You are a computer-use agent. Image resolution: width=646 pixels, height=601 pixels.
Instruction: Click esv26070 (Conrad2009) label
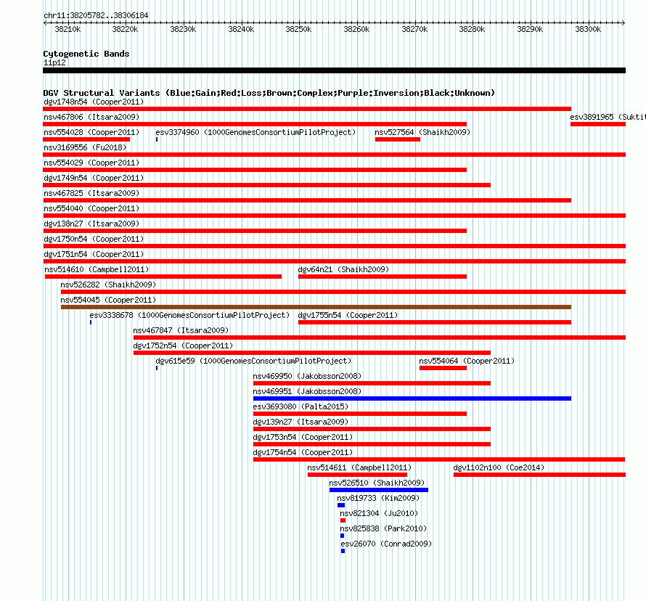[x=386, y=544]
